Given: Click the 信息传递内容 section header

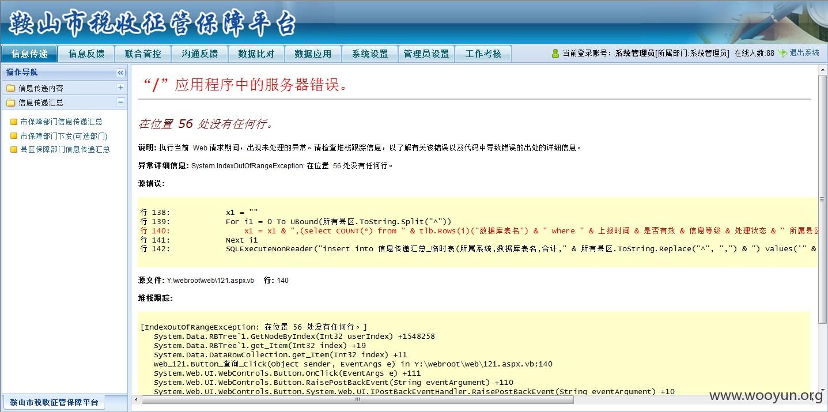Looking at the screenshot, I should click(64, 88).
